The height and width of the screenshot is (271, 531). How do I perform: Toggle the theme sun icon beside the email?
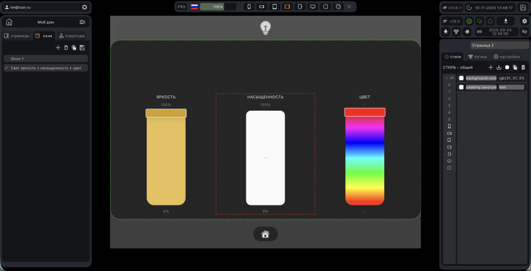pyautogui.click(x=84, y=7)
